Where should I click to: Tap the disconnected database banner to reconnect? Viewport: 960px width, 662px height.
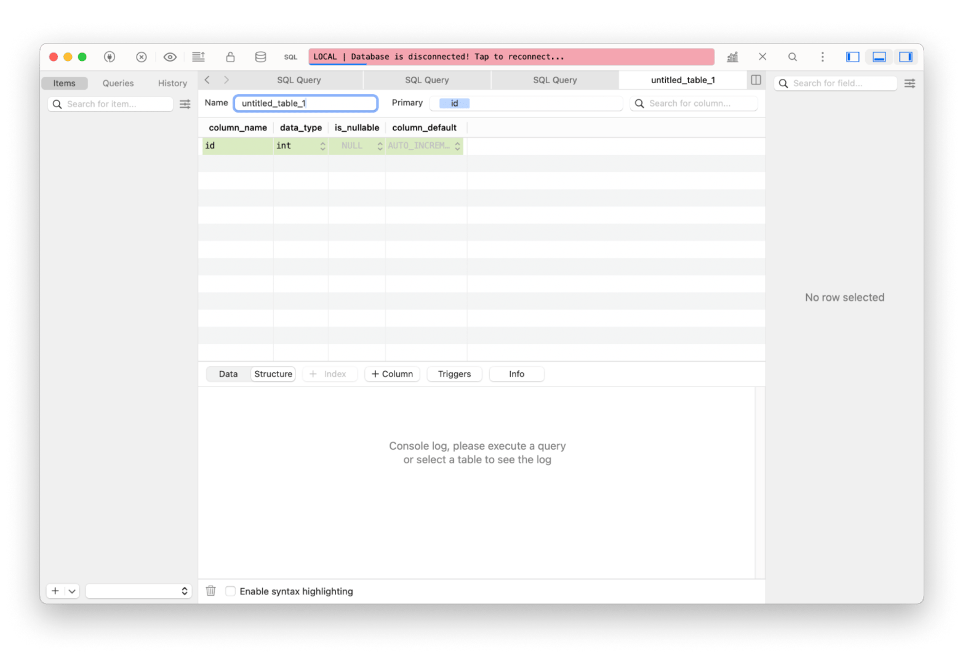(511, 57)
